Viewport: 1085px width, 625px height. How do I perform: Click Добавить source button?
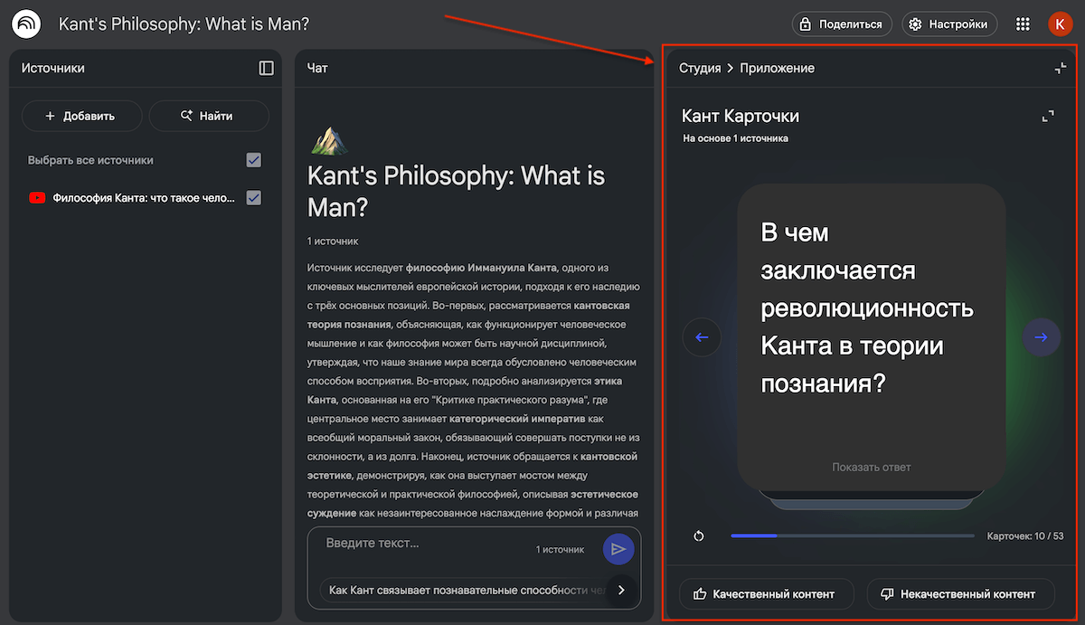coord(81,116)
